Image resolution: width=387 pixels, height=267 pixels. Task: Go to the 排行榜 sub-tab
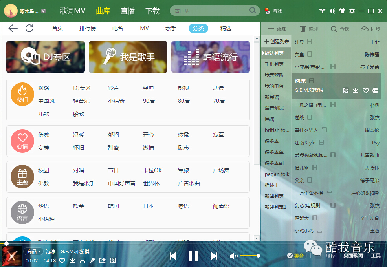(x=87, y=28)
